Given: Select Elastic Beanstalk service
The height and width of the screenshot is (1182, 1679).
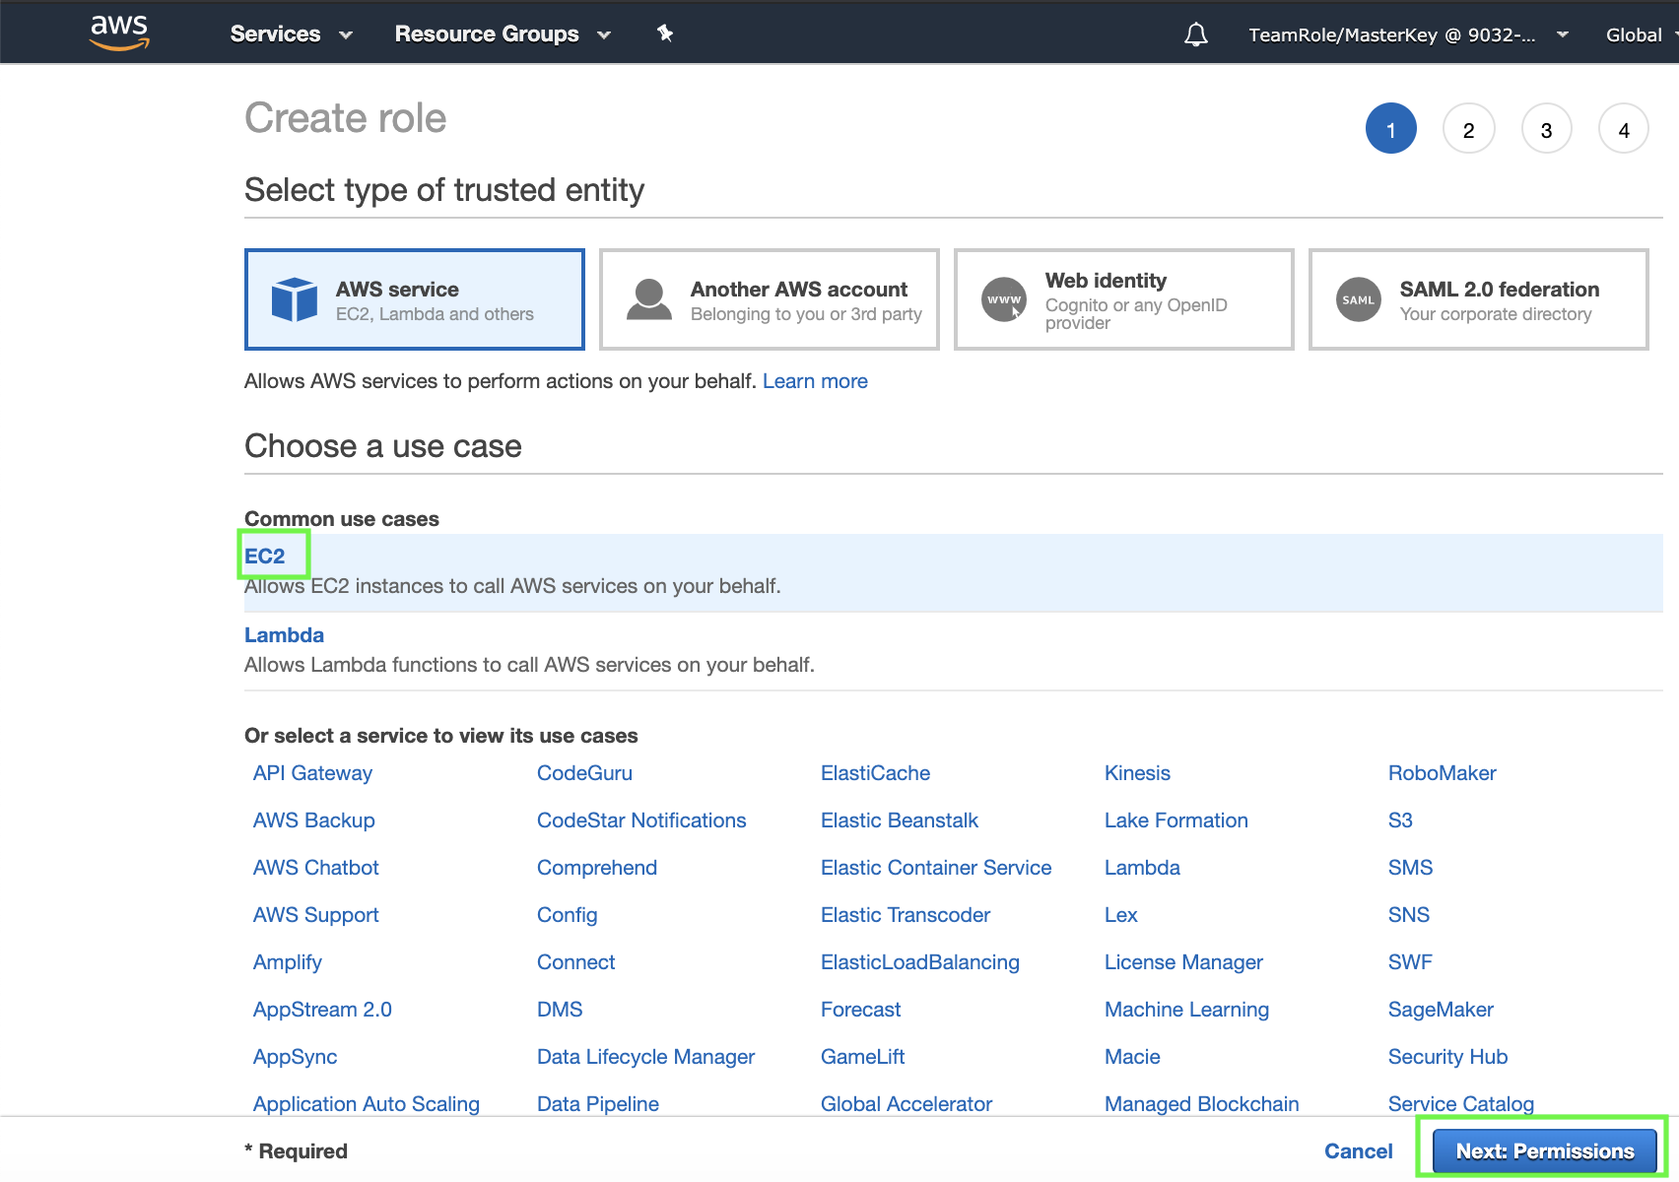Looking at the screenshot, I should (x=900, y=821).
